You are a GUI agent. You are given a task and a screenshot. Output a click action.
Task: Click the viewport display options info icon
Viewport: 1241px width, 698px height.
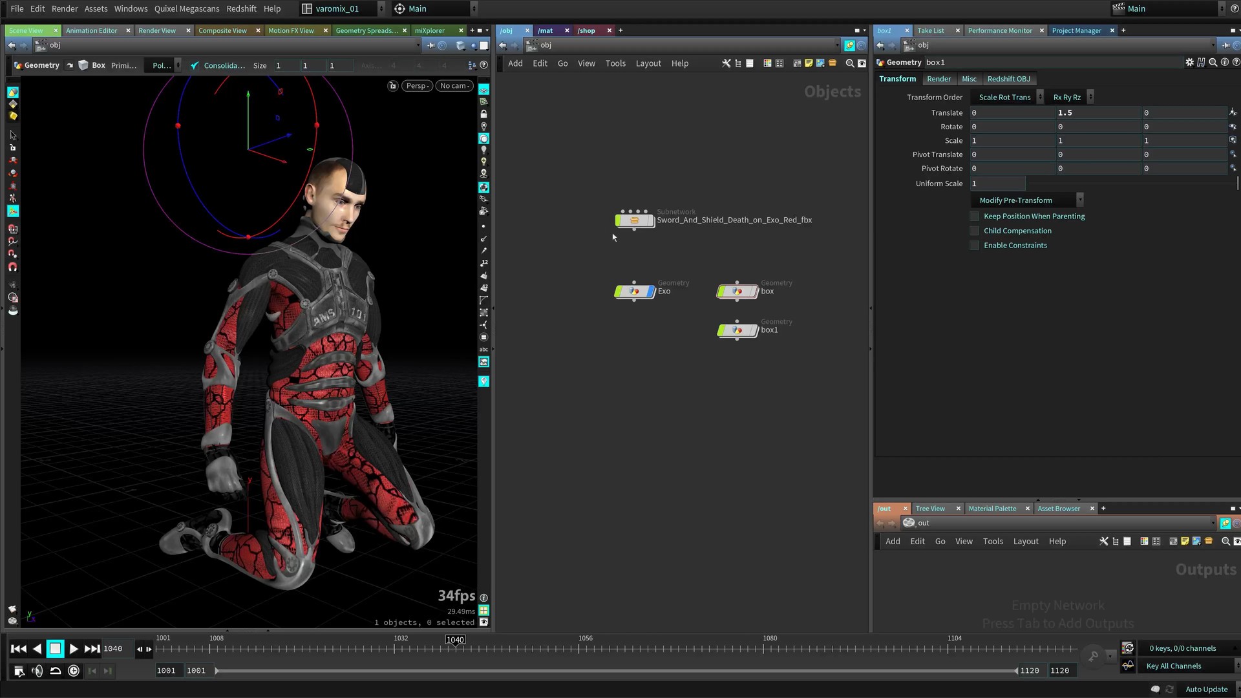[x=483, y=598]
